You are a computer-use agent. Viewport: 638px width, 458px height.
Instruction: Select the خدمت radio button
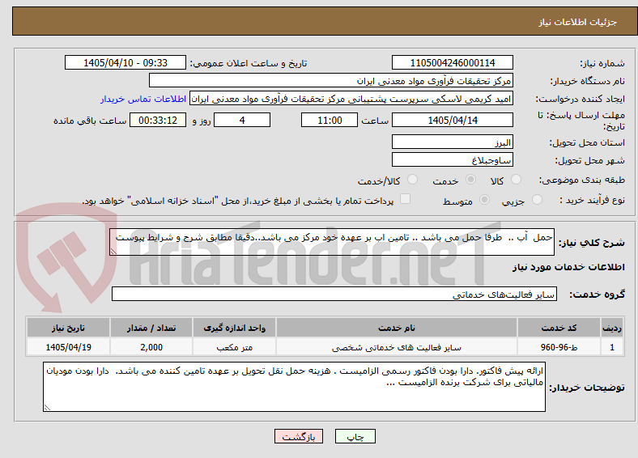[470, 180]
